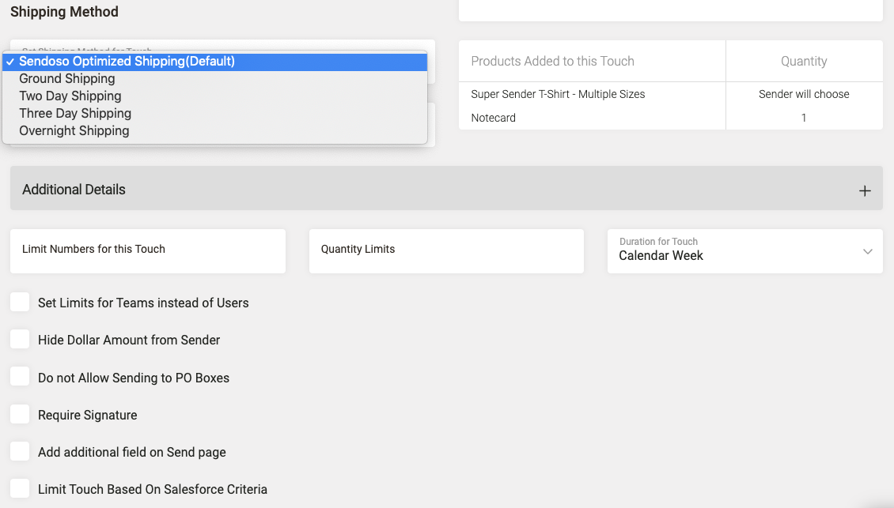Viewport: 894px width, 508px height.
Task: Click the Quantity column header
Action: coord(804,62)
